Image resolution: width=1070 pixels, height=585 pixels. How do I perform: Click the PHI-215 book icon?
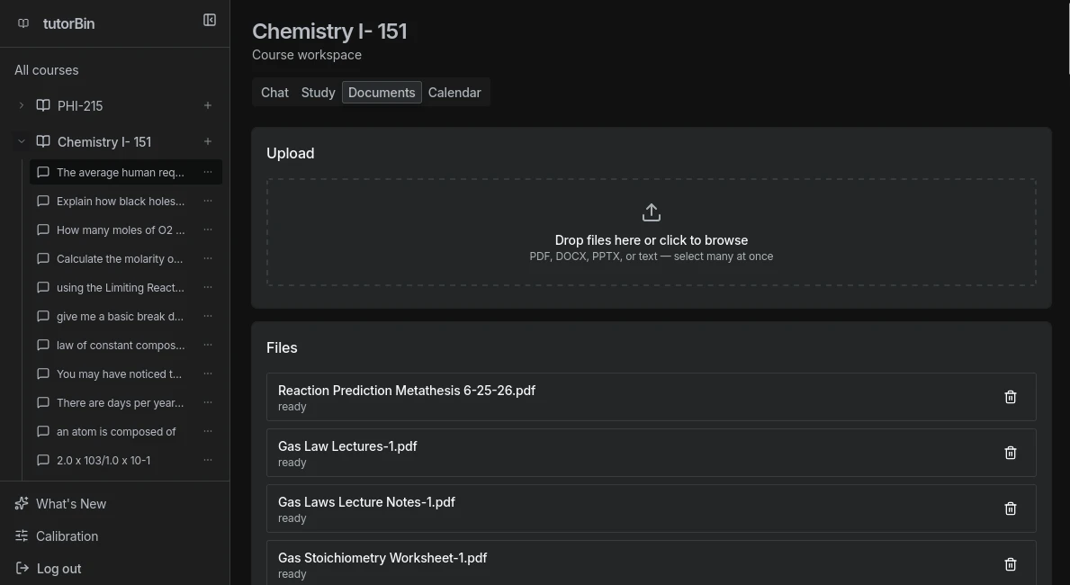click(x=43, y=105)
